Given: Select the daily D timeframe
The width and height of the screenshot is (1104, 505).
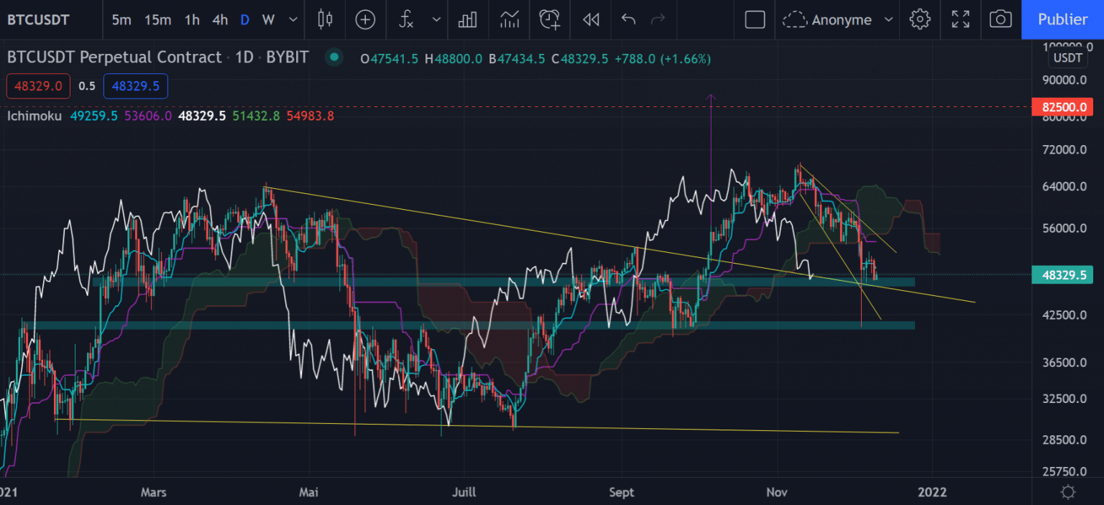Looking at the screenshot, I should [x=244, y=19].
